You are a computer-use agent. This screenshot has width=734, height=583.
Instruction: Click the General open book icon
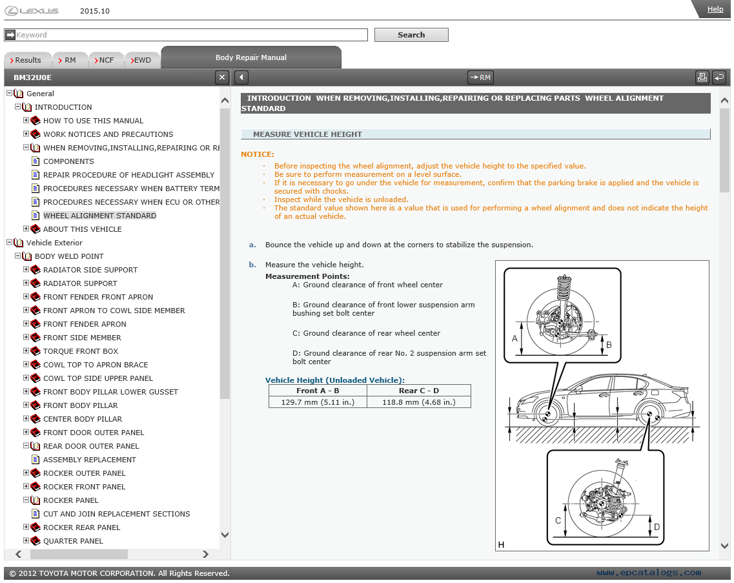18,94
